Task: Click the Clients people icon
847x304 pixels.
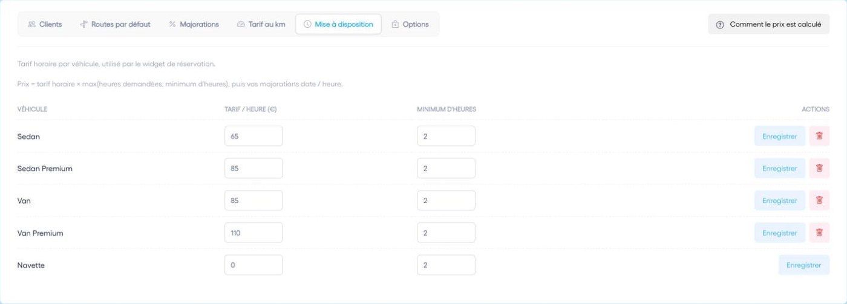Action: [x=31, y=24]
